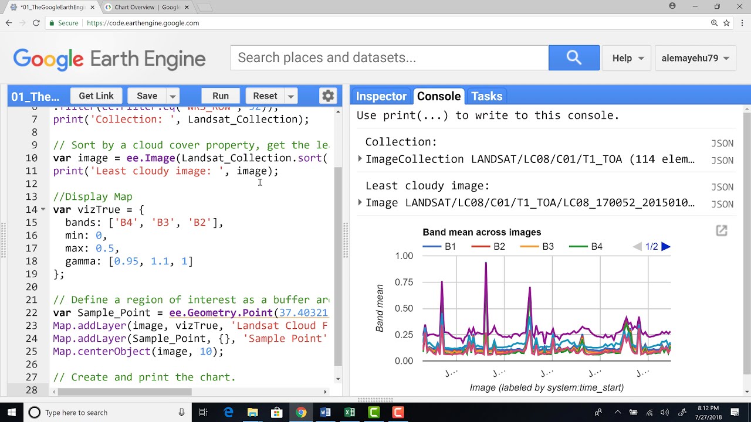Click the Run button
The height and width of the screenshot is (422, 751).
tap(221, 96)
